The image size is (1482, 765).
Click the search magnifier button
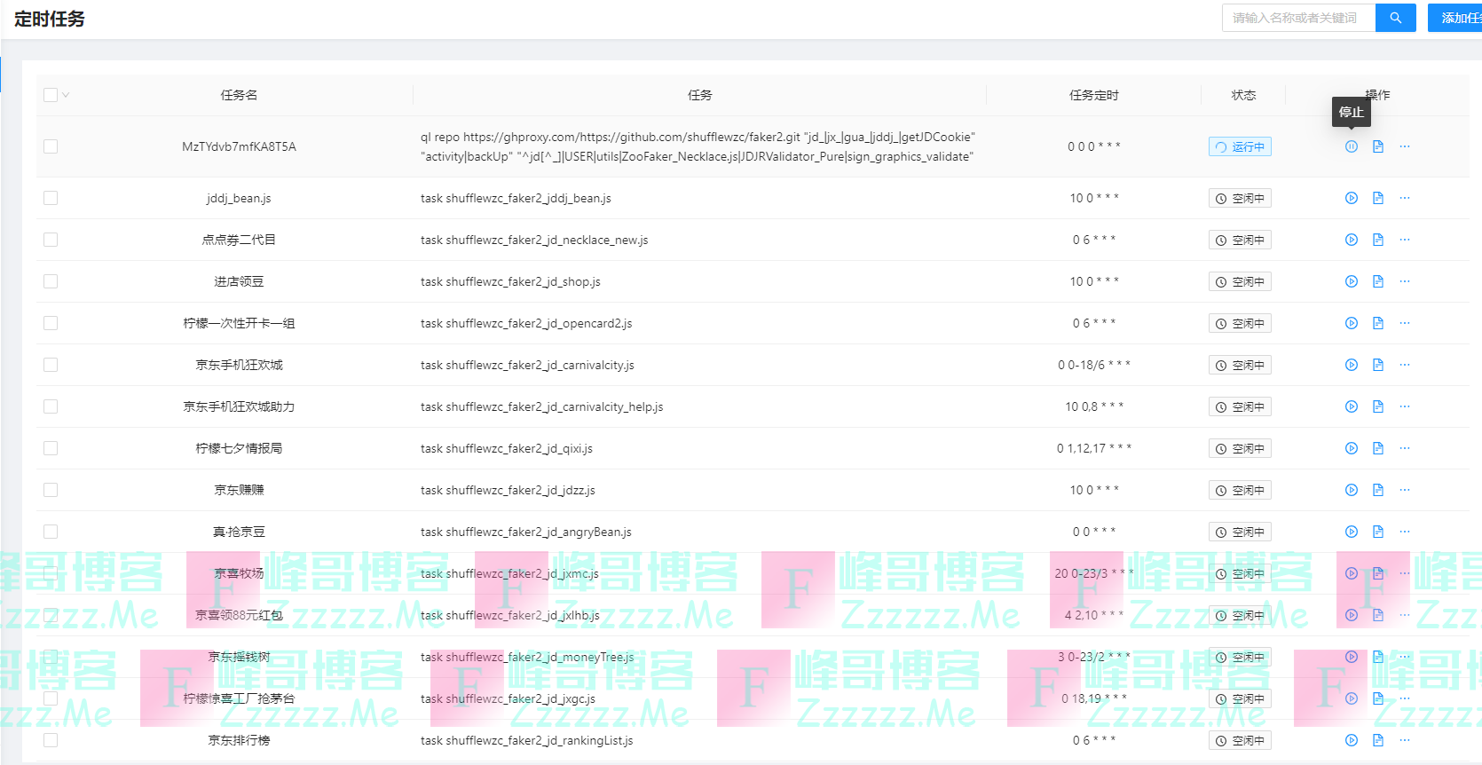click(1395, 18)
